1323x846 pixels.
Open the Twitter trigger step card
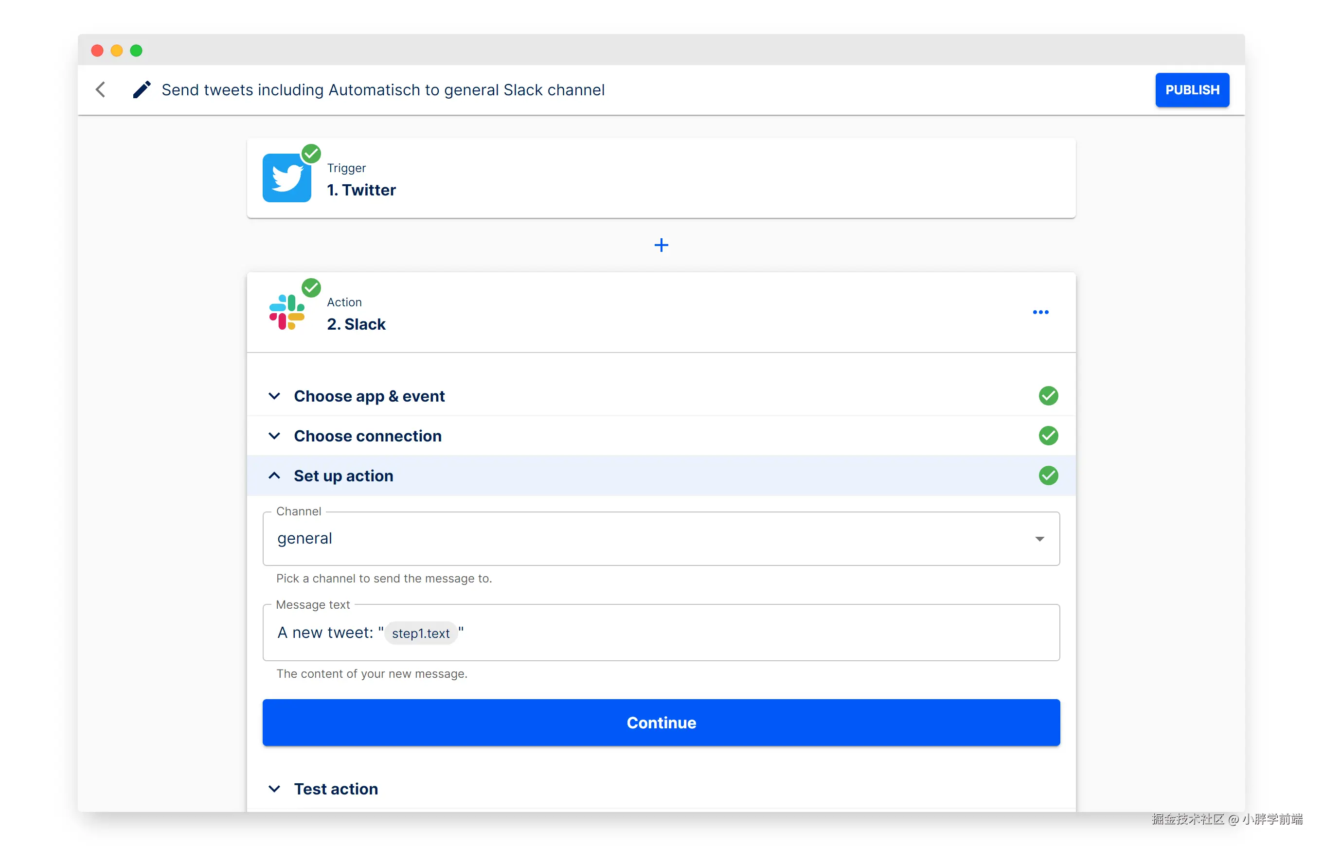pyautogui.click(x=661, y=178)
